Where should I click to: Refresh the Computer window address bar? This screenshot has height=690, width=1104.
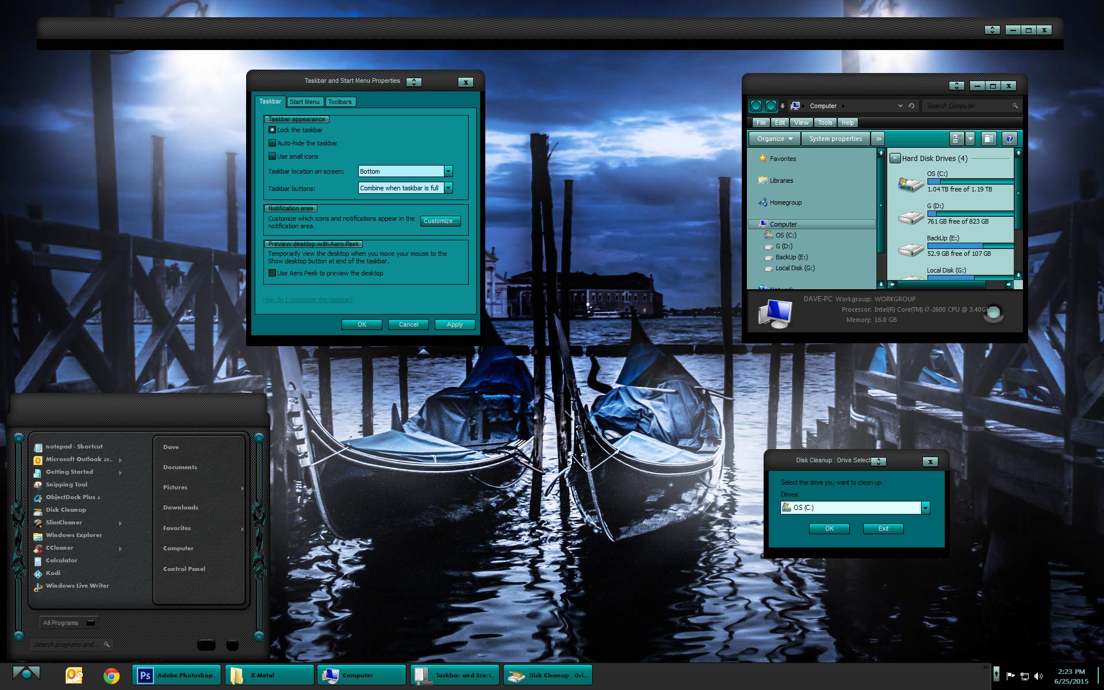point(911,106)
